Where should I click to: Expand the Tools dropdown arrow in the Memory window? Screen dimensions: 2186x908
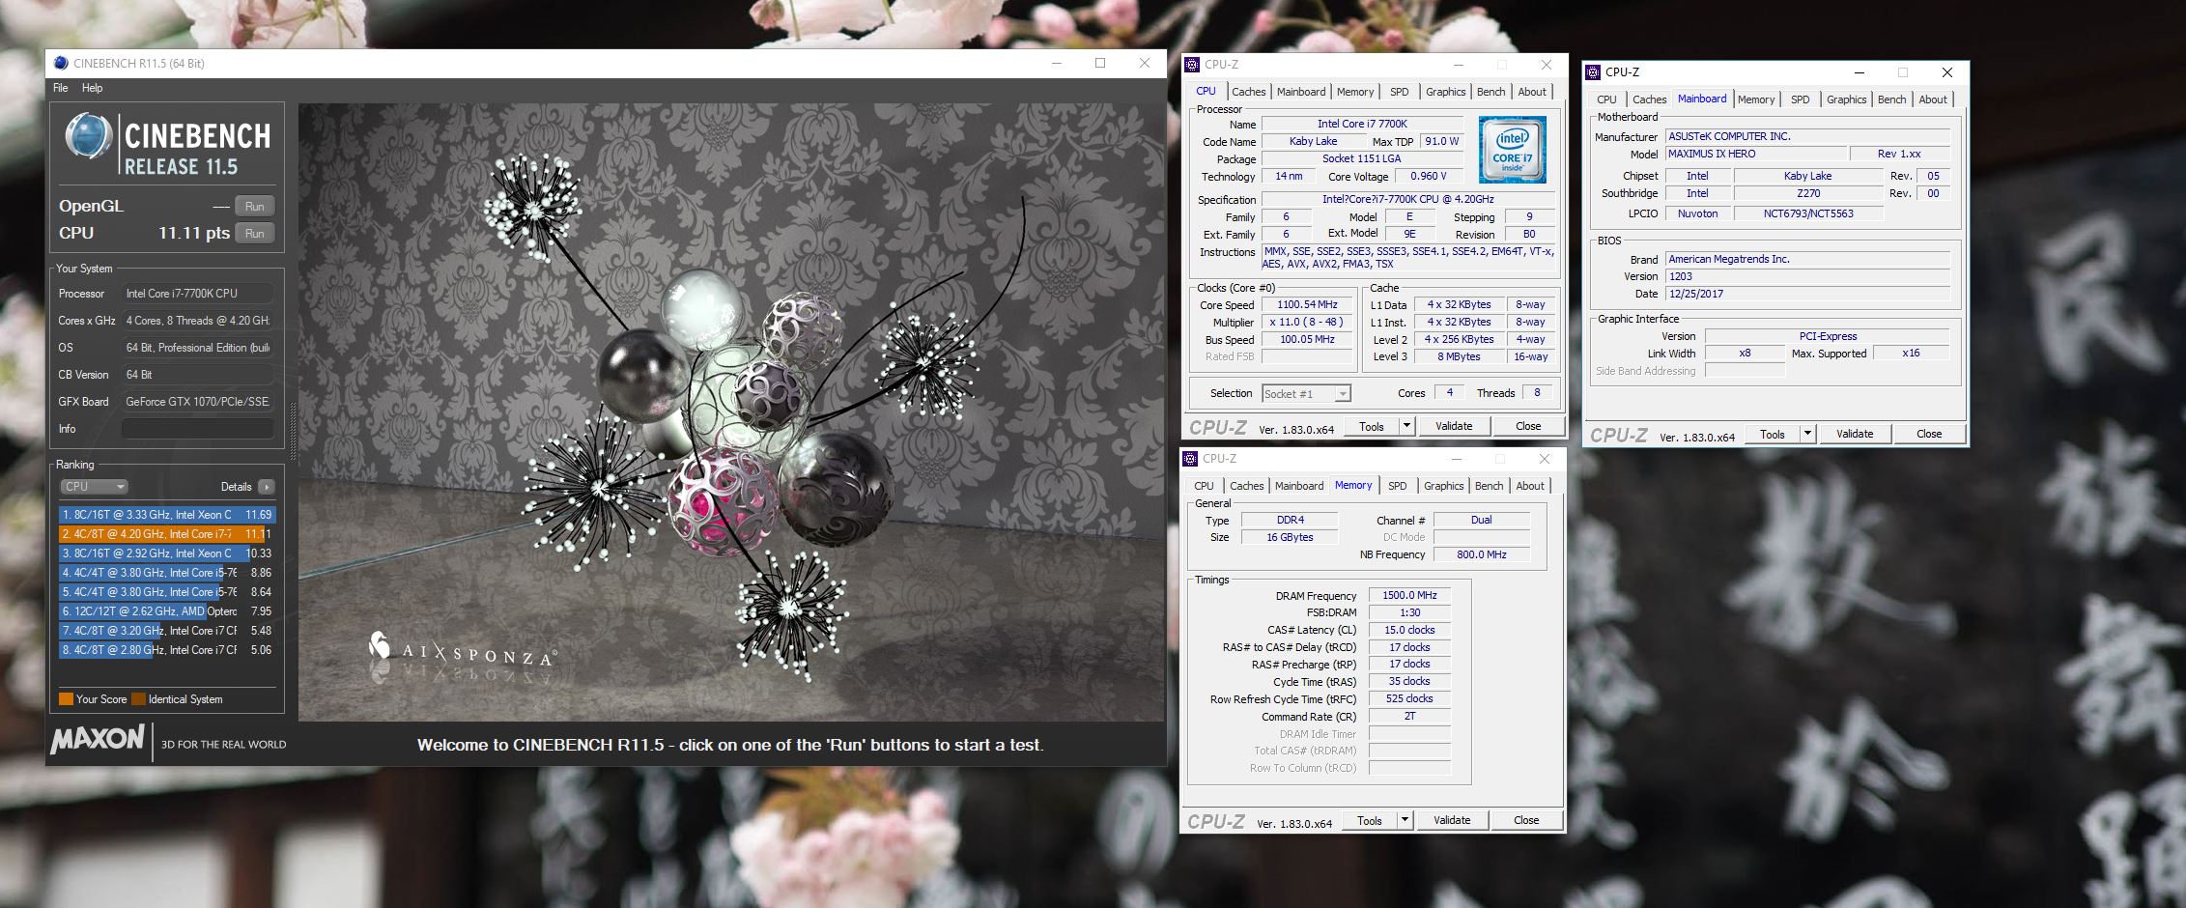1405,820
